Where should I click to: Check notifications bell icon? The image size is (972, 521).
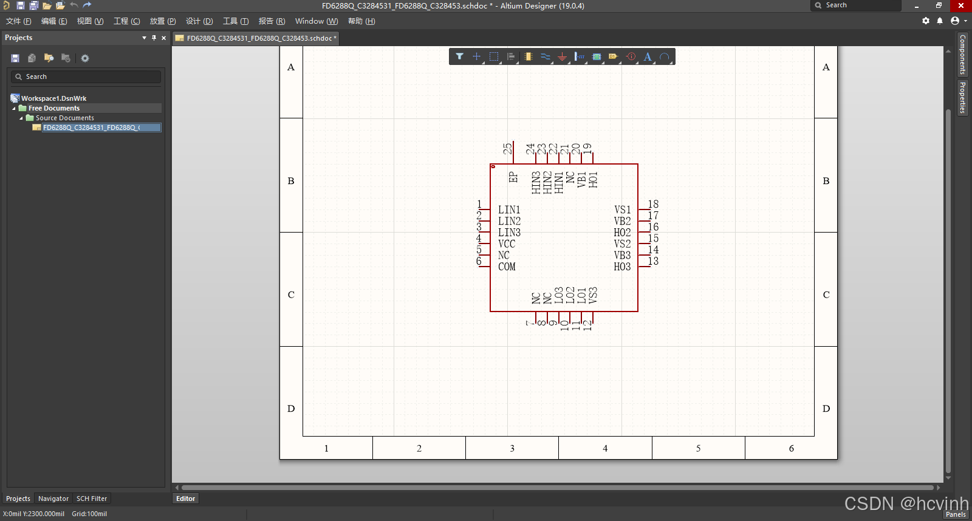pyautogui.click(x=940, y=21)
